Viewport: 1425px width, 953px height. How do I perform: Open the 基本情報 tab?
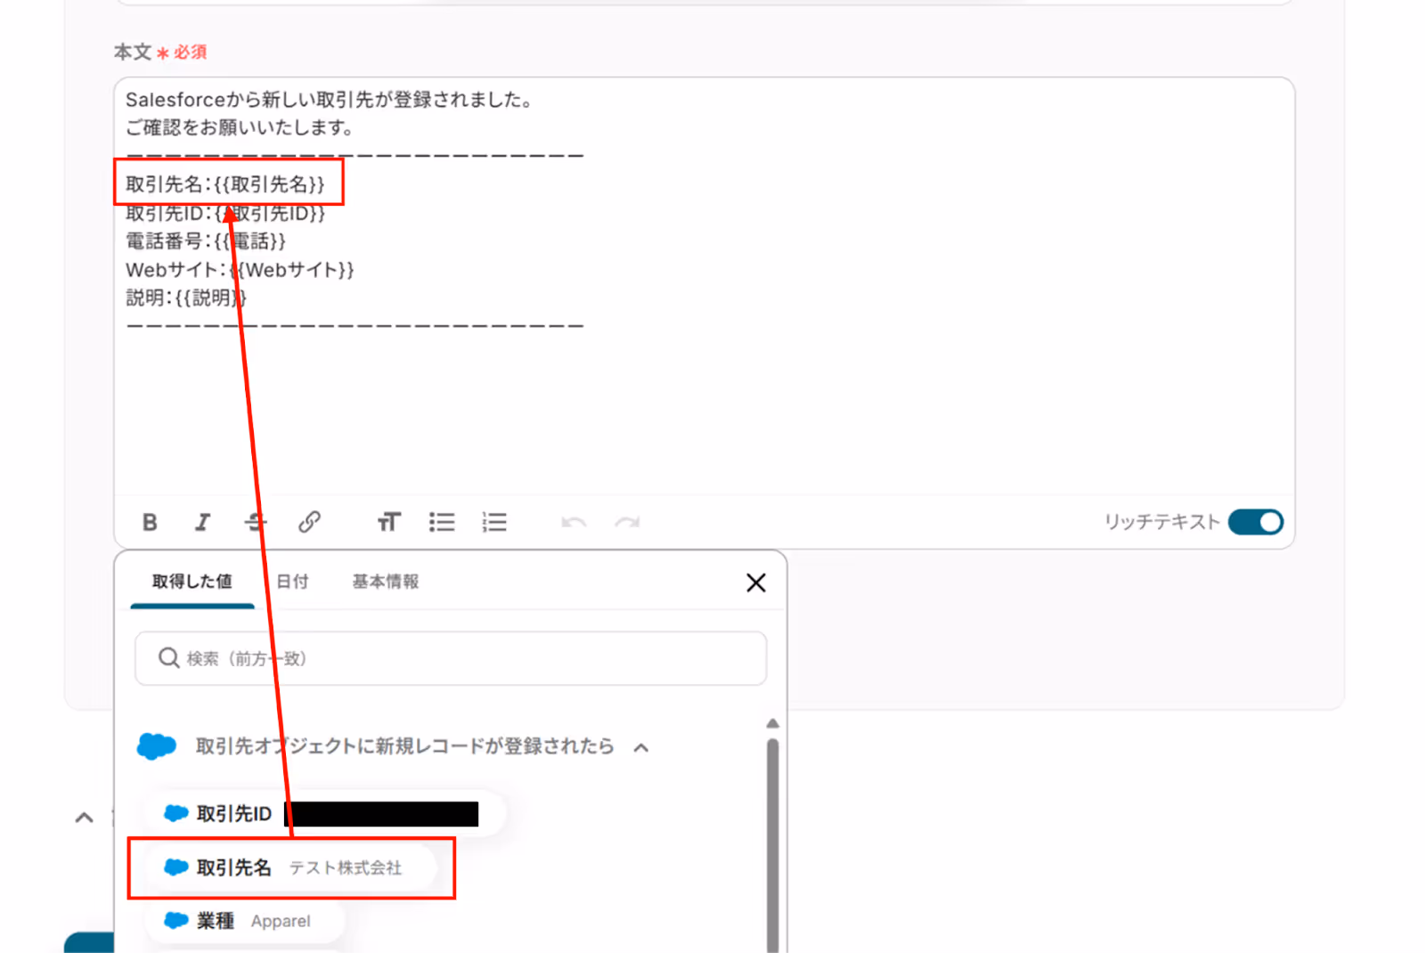click(385, 582)
